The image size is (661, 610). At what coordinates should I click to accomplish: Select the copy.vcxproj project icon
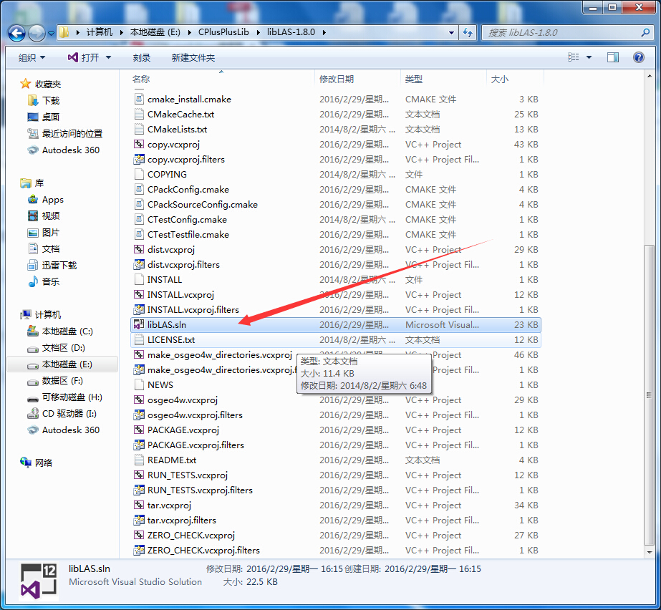tap(139, 144)
